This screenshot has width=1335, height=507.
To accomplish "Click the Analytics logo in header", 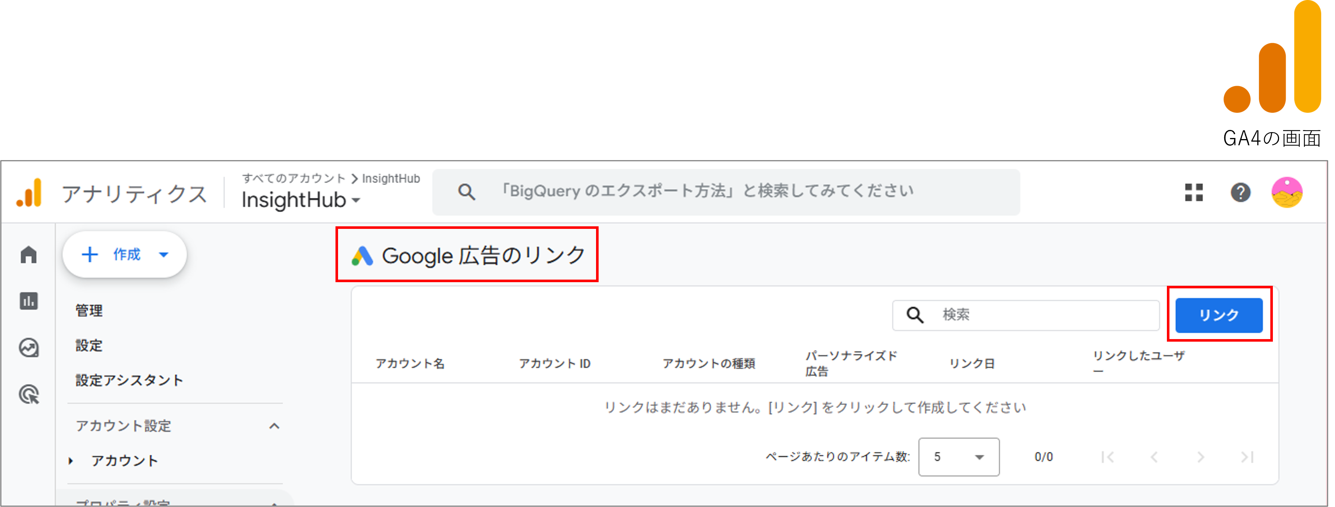I will [x=29, y=193].
